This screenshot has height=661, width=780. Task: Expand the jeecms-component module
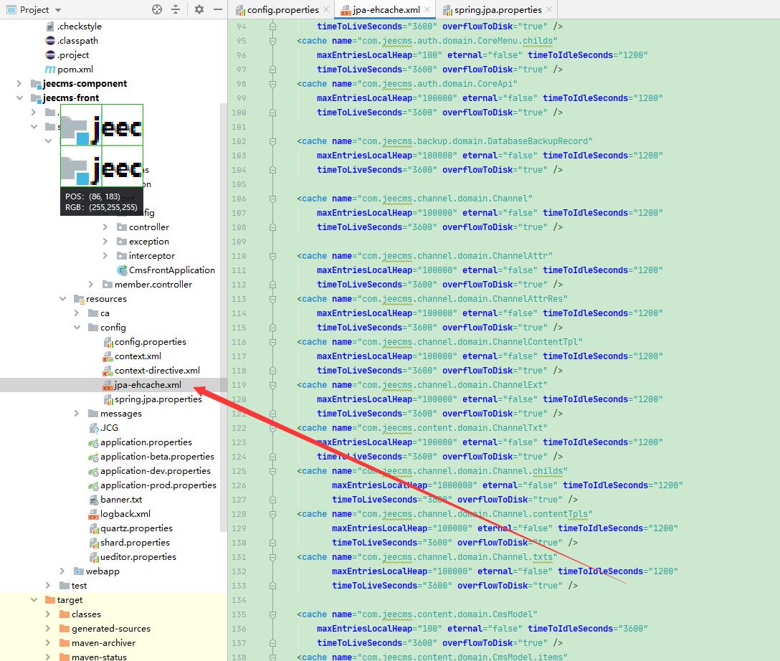point(20,84)
